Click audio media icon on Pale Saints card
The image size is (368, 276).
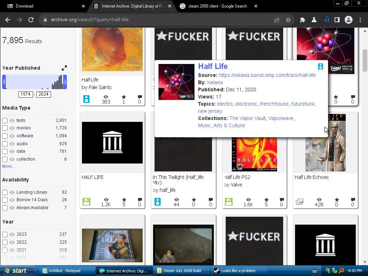[86, 99]
